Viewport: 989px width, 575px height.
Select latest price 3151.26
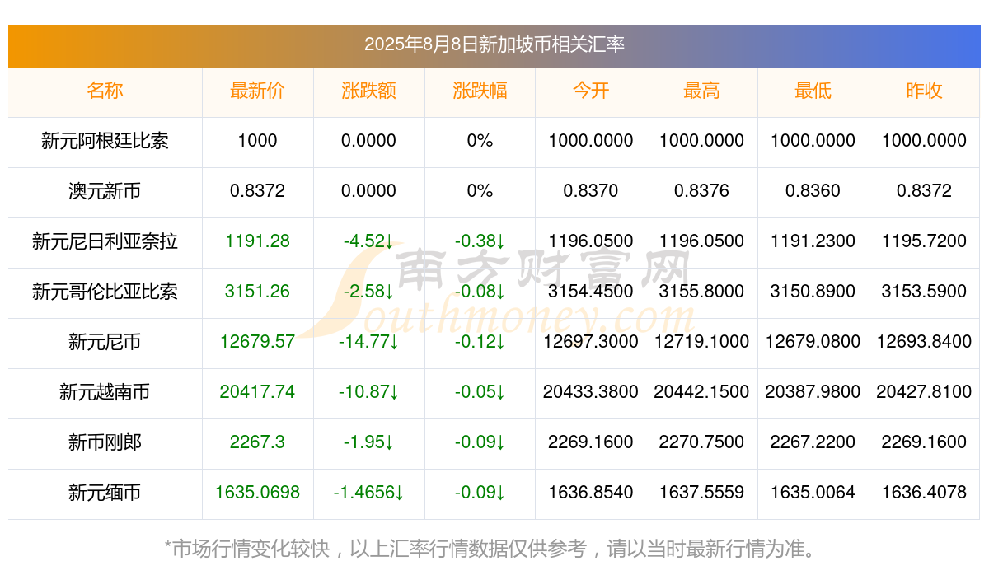(x=257, y=292)
